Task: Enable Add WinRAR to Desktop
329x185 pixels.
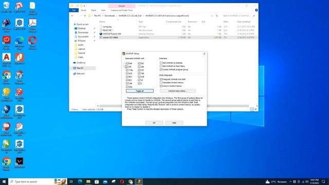Action: [x=161, y=63]
